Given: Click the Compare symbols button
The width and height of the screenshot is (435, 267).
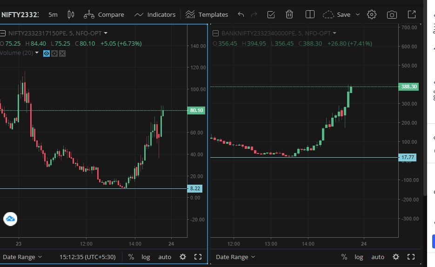Looking at the screenshot, I should 104,14.
